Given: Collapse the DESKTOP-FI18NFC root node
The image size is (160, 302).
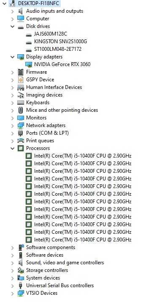Looking at the screenshot, I should (4, 3).
